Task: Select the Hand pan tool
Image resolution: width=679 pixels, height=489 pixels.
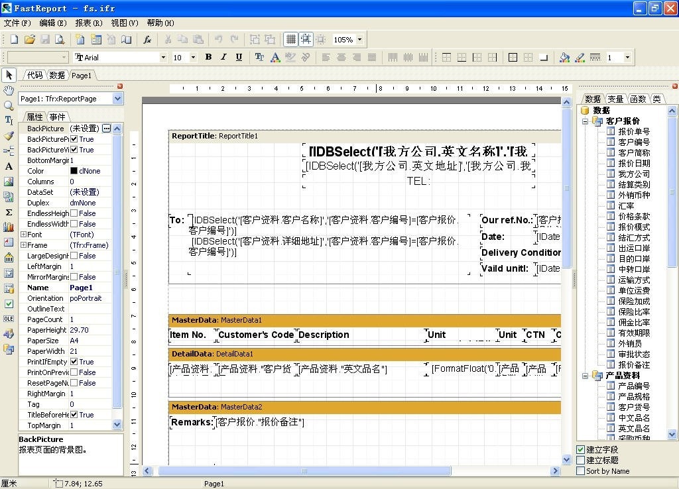Action: (x=9, y=90)
